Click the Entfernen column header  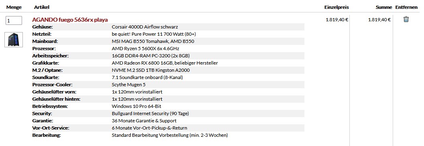tap(406, 7)
